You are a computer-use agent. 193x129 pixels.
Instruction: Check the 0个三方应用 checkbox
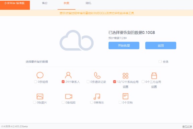point(143,81)
